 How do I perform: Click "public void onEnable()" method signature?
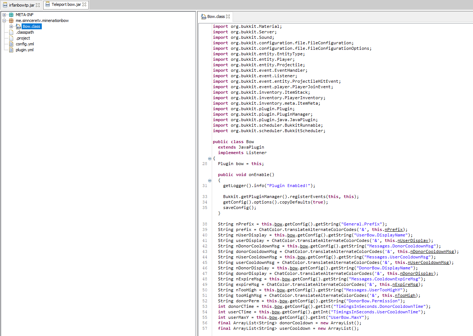pos(246,175)
